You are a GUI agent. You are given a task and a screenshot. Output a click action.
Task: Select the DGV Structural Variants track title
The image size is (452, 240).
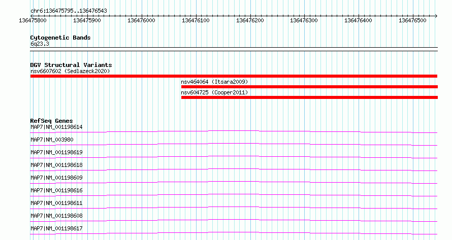71,65
